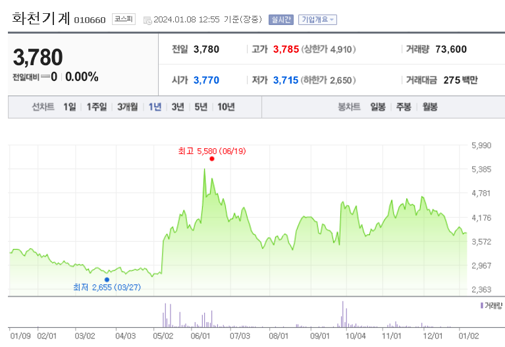Click the 거래량 volume legend label
505x347 pixels.
click(491, 306)
